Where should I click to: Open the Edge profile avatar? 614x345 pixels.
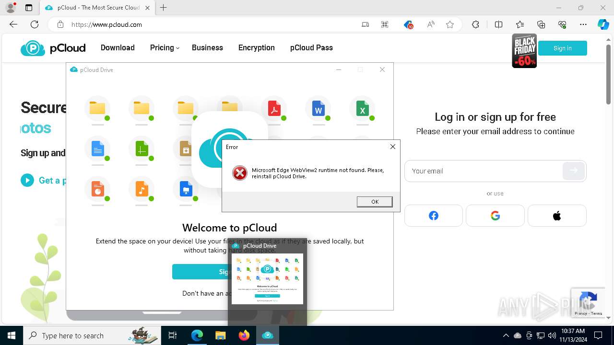(x=11, y=8)
